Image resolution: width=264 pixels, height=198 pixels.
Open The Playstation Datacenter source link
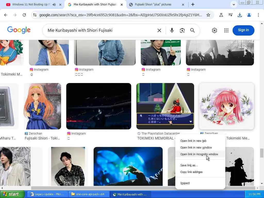click(x=159, y=134)
